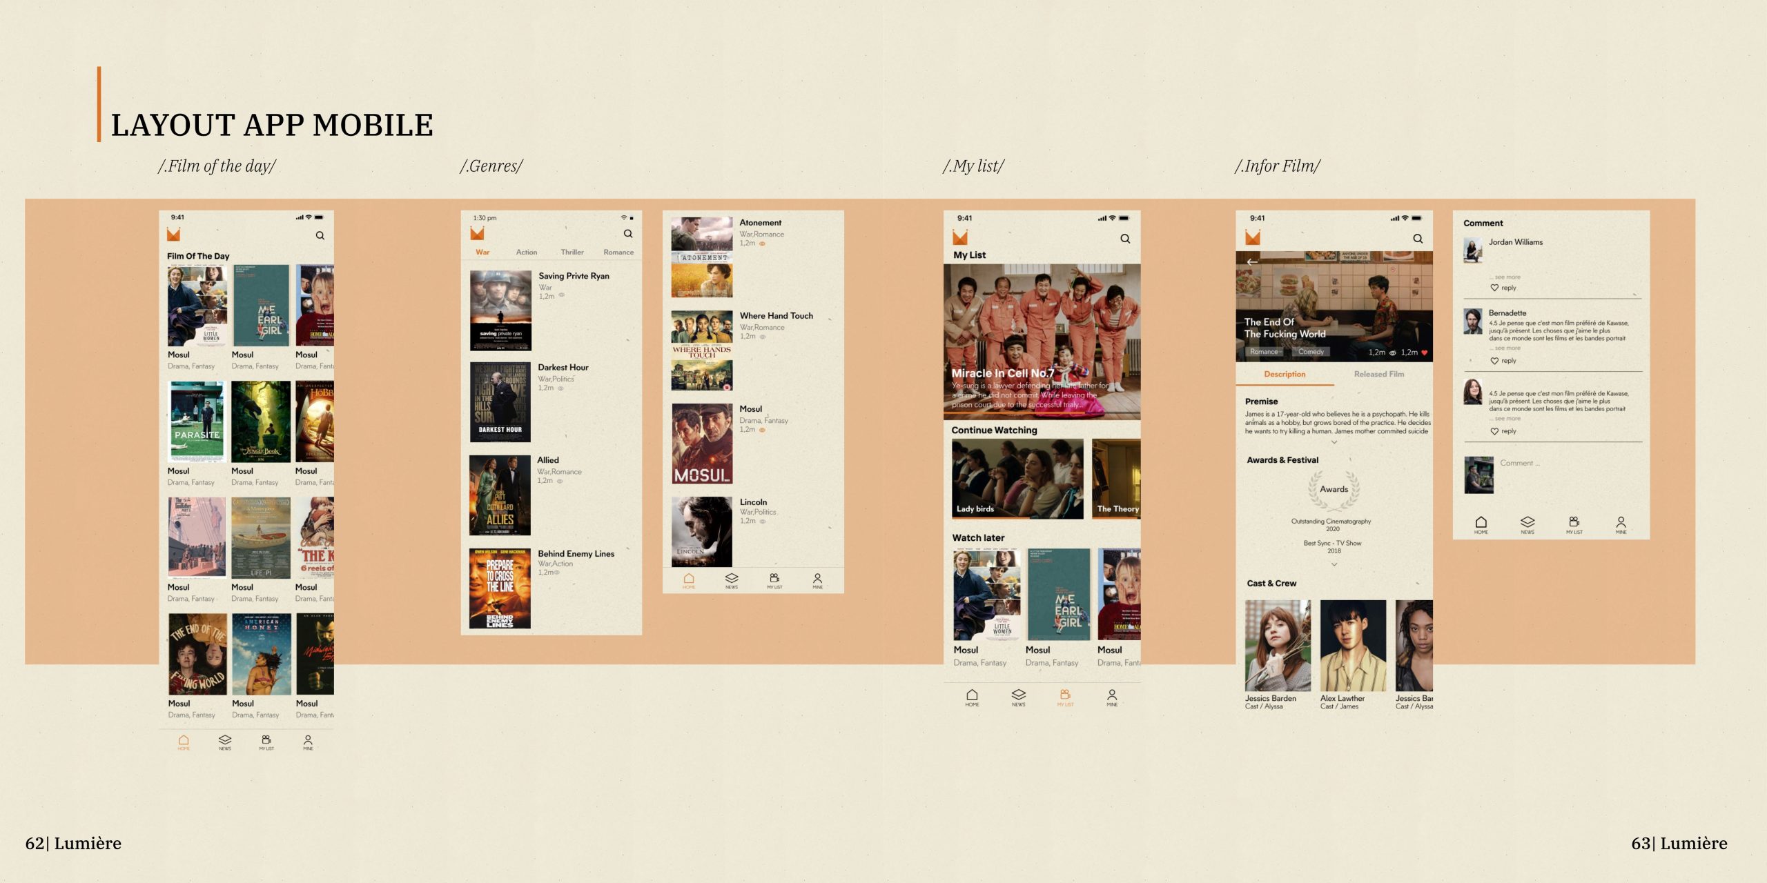This screenshot has height=883, width=1767.
Task: Select the Thriller genre tab
Action: (x=572, y=252)
